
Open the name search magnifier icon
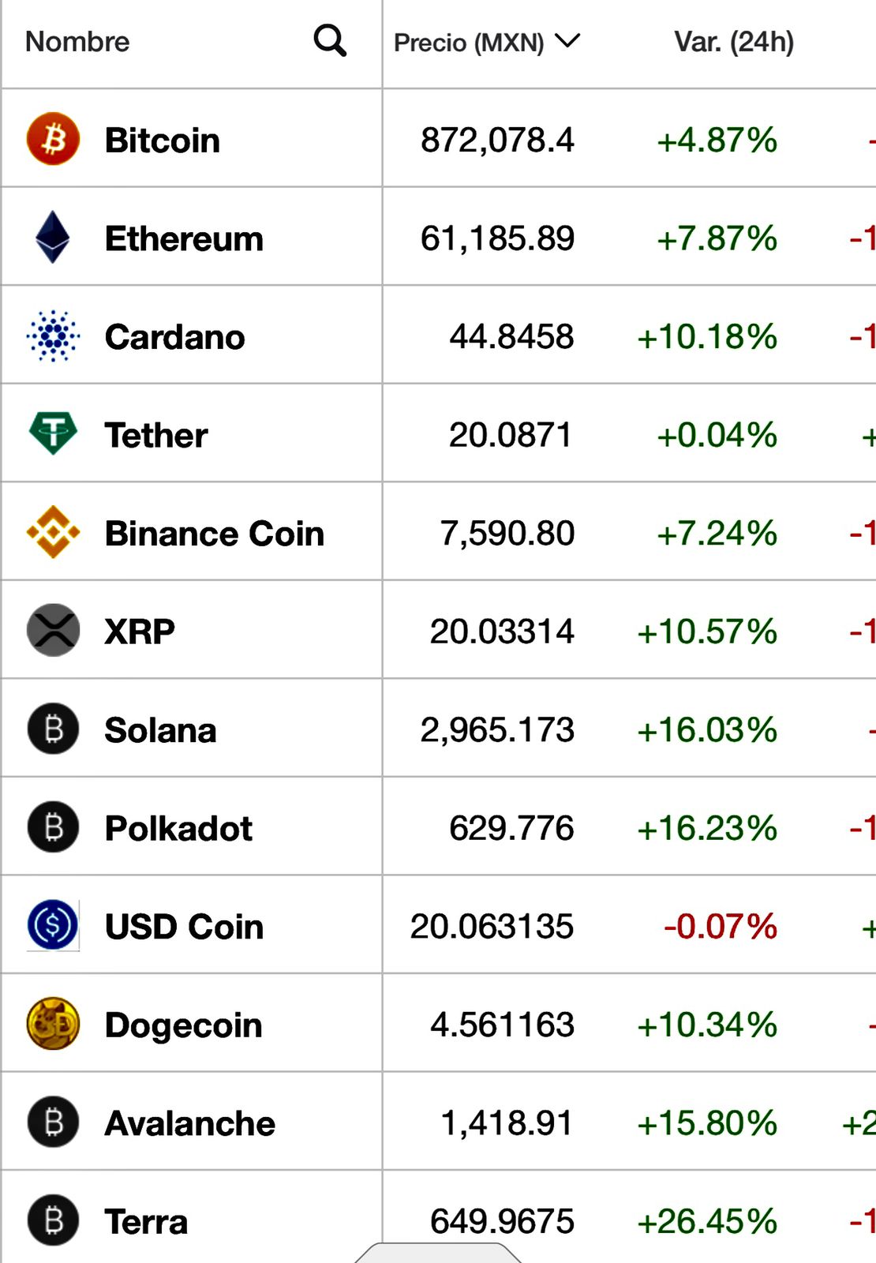[x=330, y=40]
